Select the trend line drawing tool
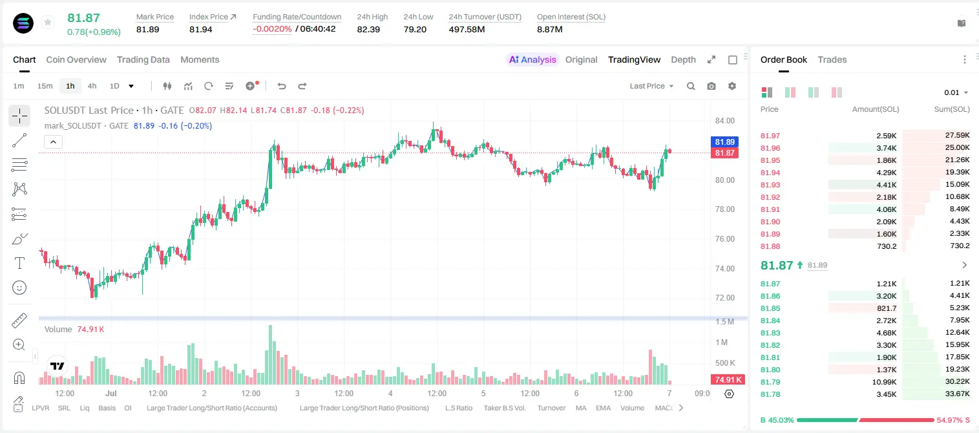 [19, 140]
